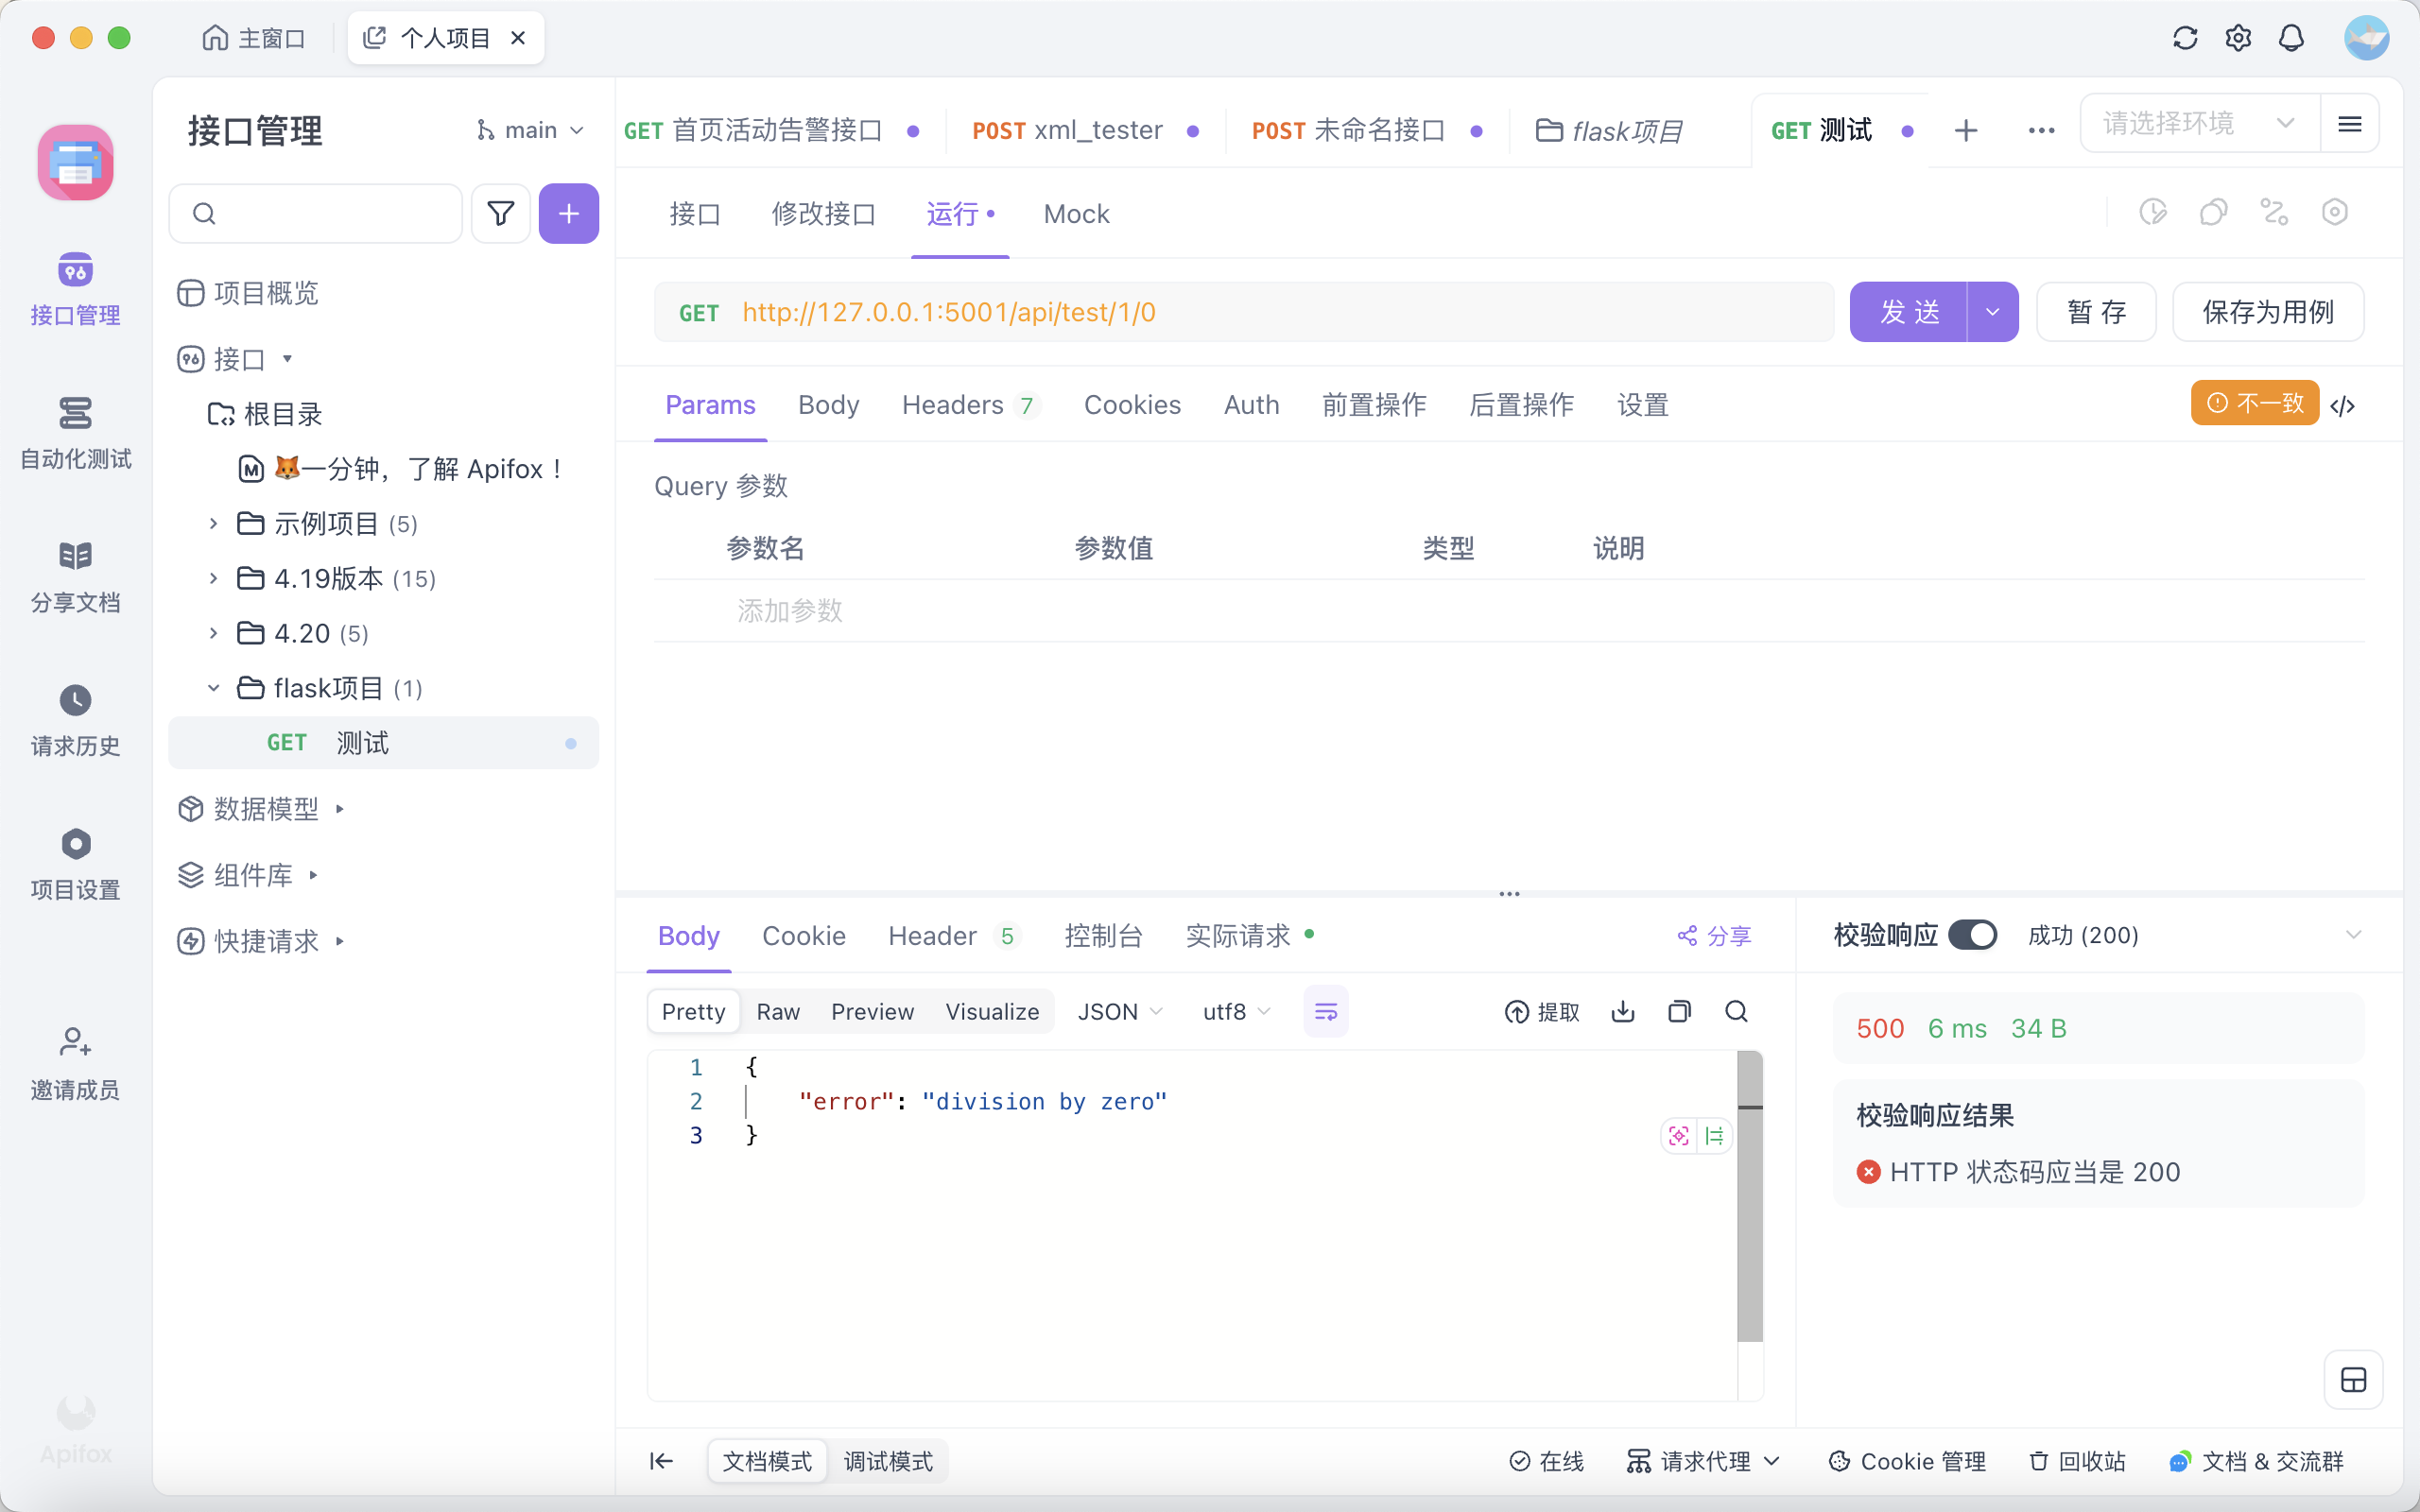This screenshot has height=1512, width=2420.
Task: Click the purple plus add button
Action: point(568,213)
